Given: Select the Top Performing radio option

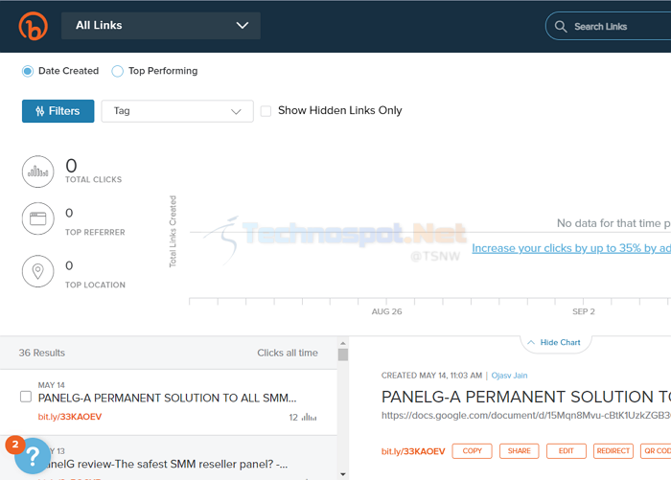Looking at the screenshot, I should [x=117, y=71].
